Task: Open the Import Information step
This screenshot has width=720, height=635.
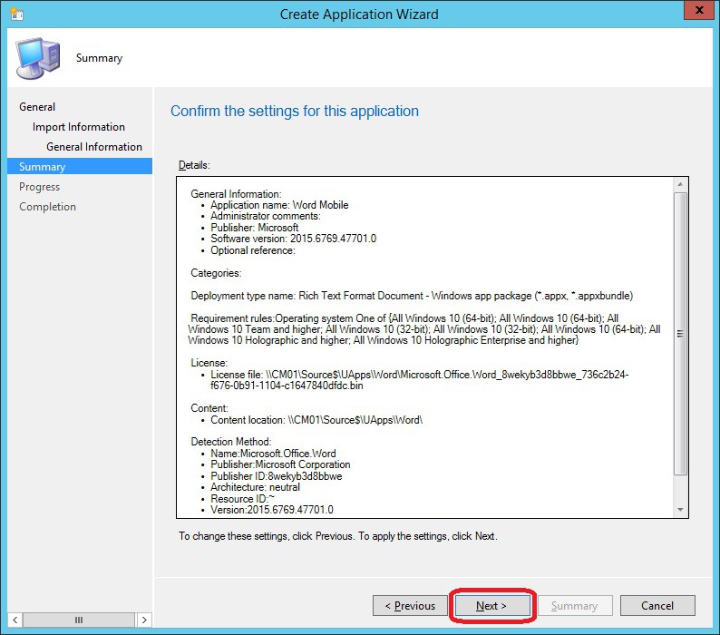Action: pos(79,127)
